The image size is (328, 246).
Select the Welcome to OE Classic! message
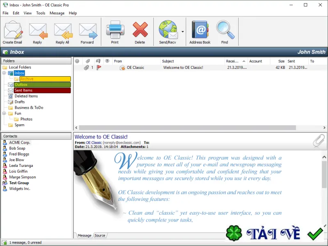200,68
